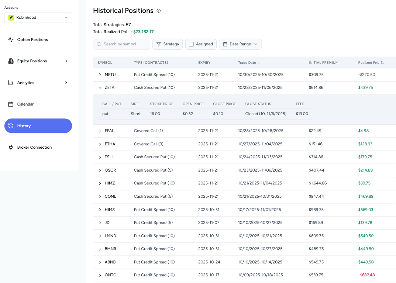Select the Option Positions icon in sidebar
The height and width of the screenshot is (283, 396).
(11, 39)
